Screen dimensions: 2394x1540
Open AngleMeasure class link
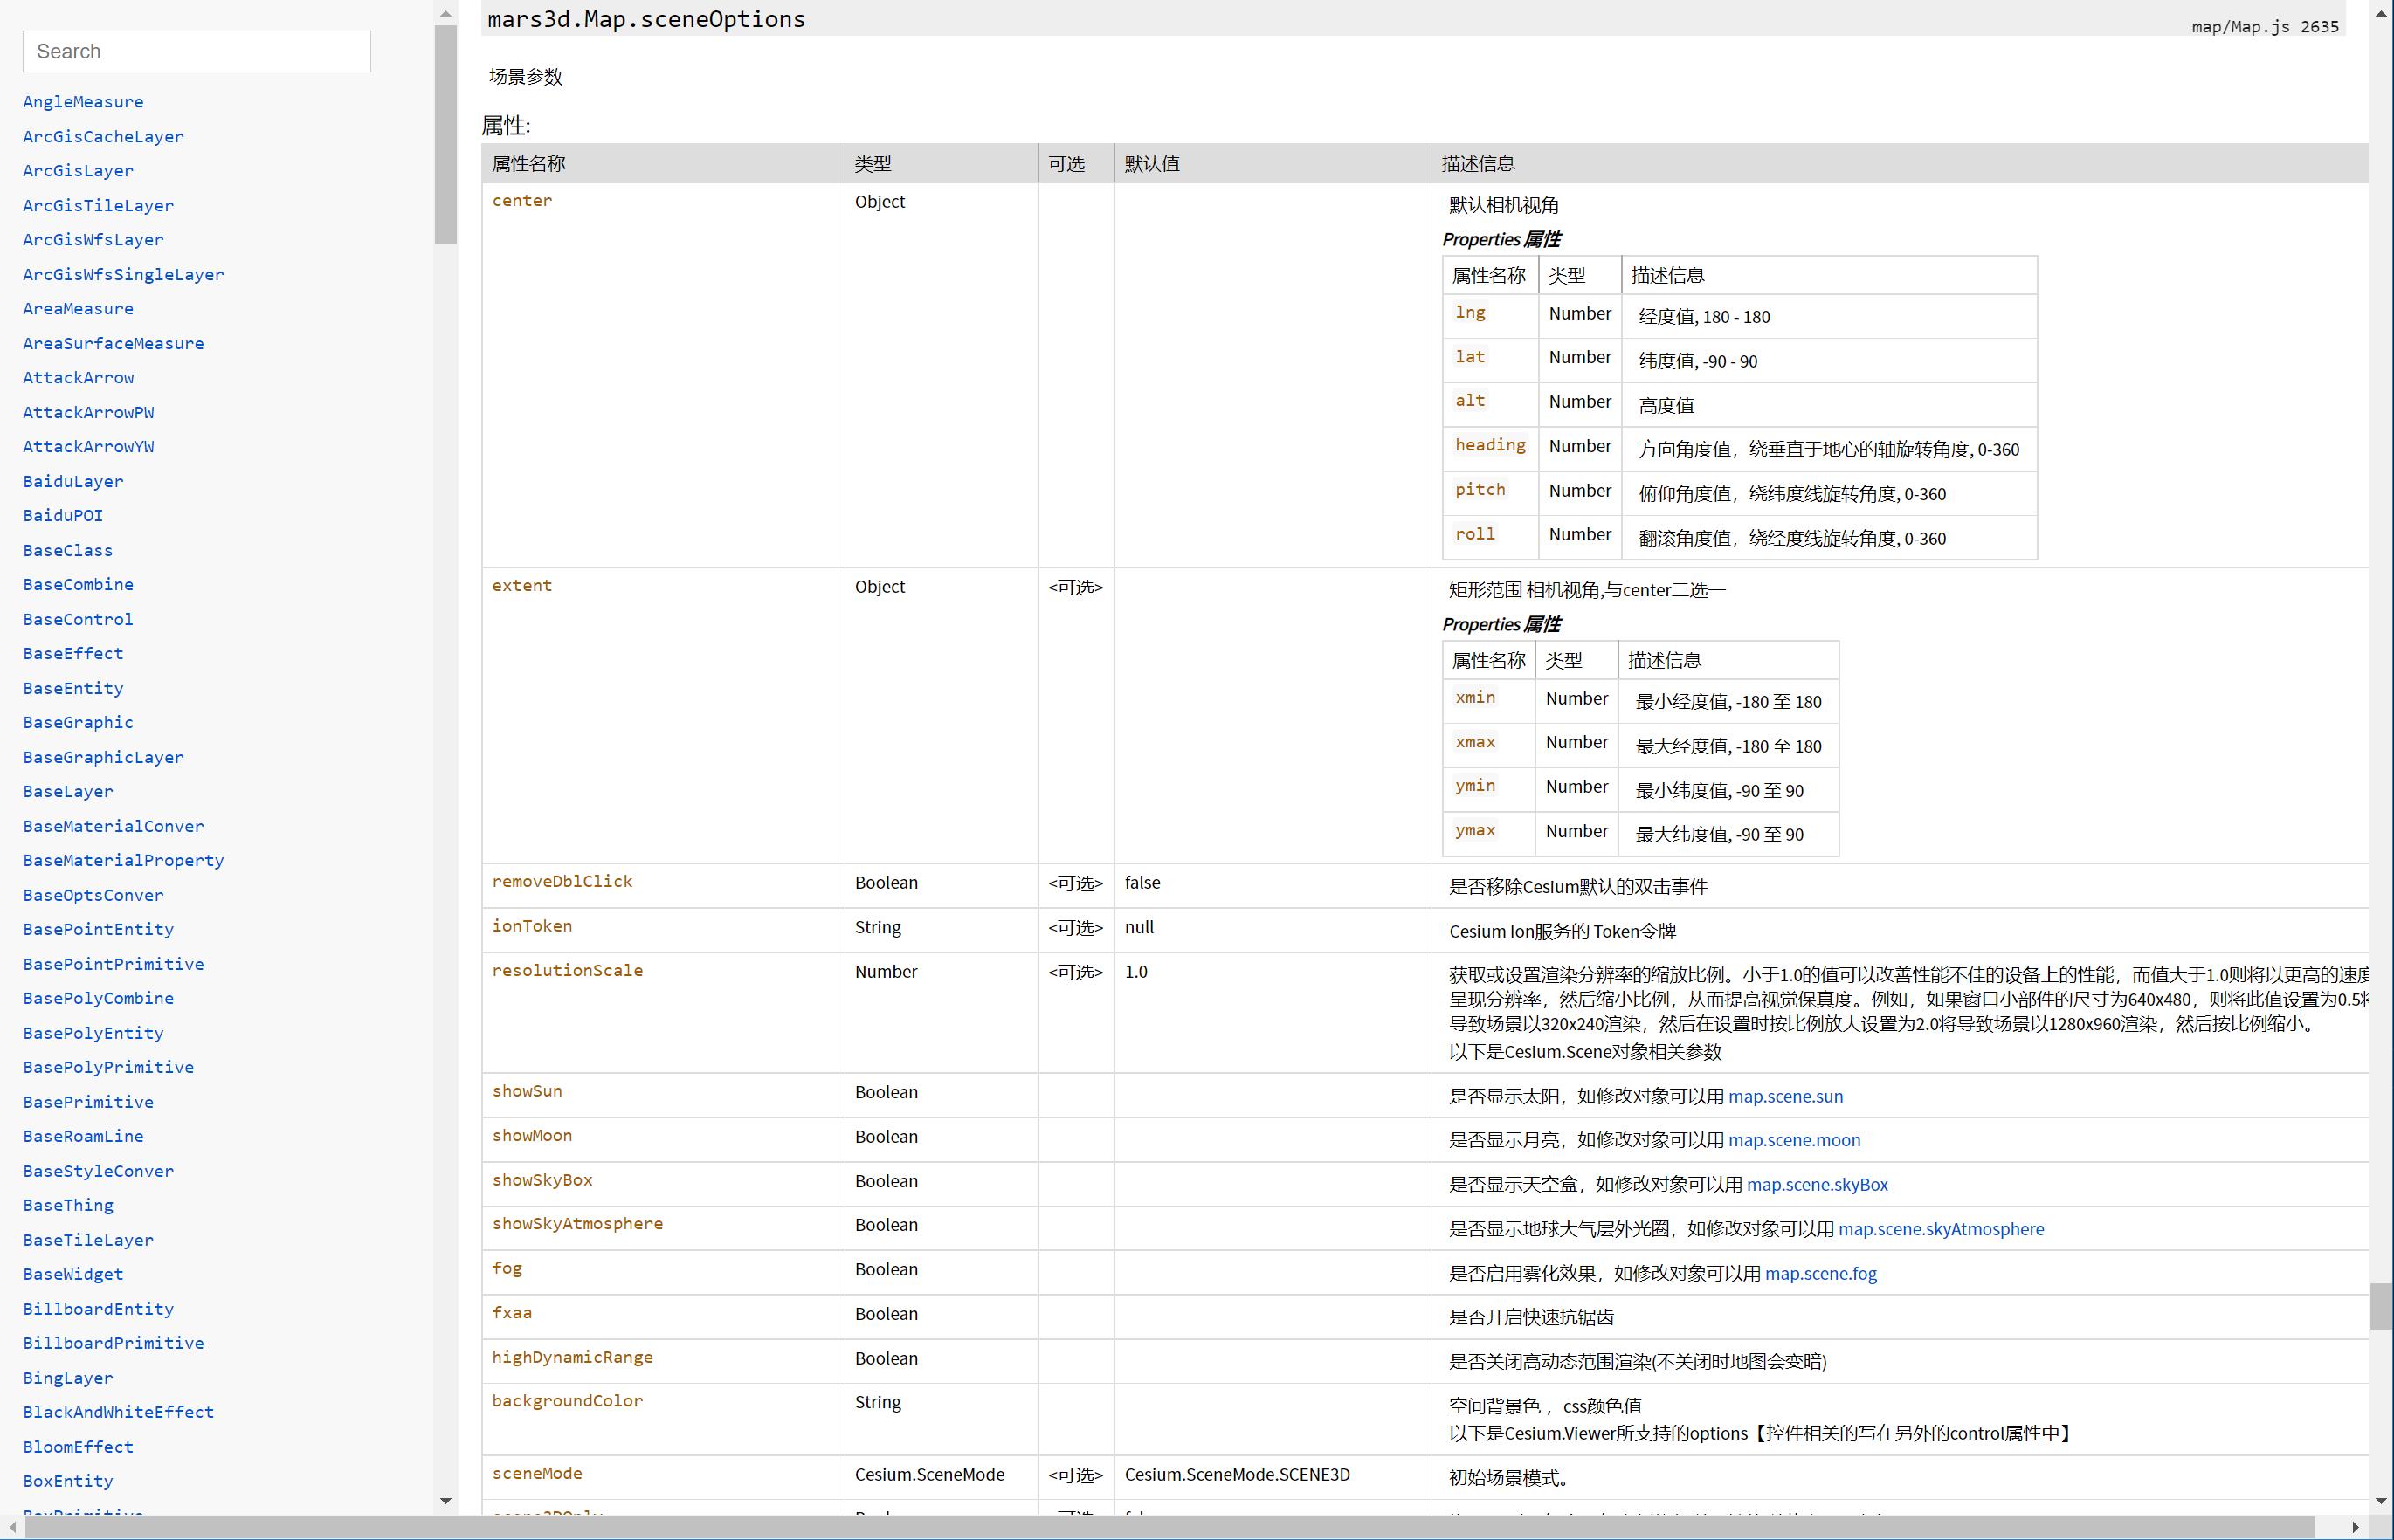[x=83, y=102]
